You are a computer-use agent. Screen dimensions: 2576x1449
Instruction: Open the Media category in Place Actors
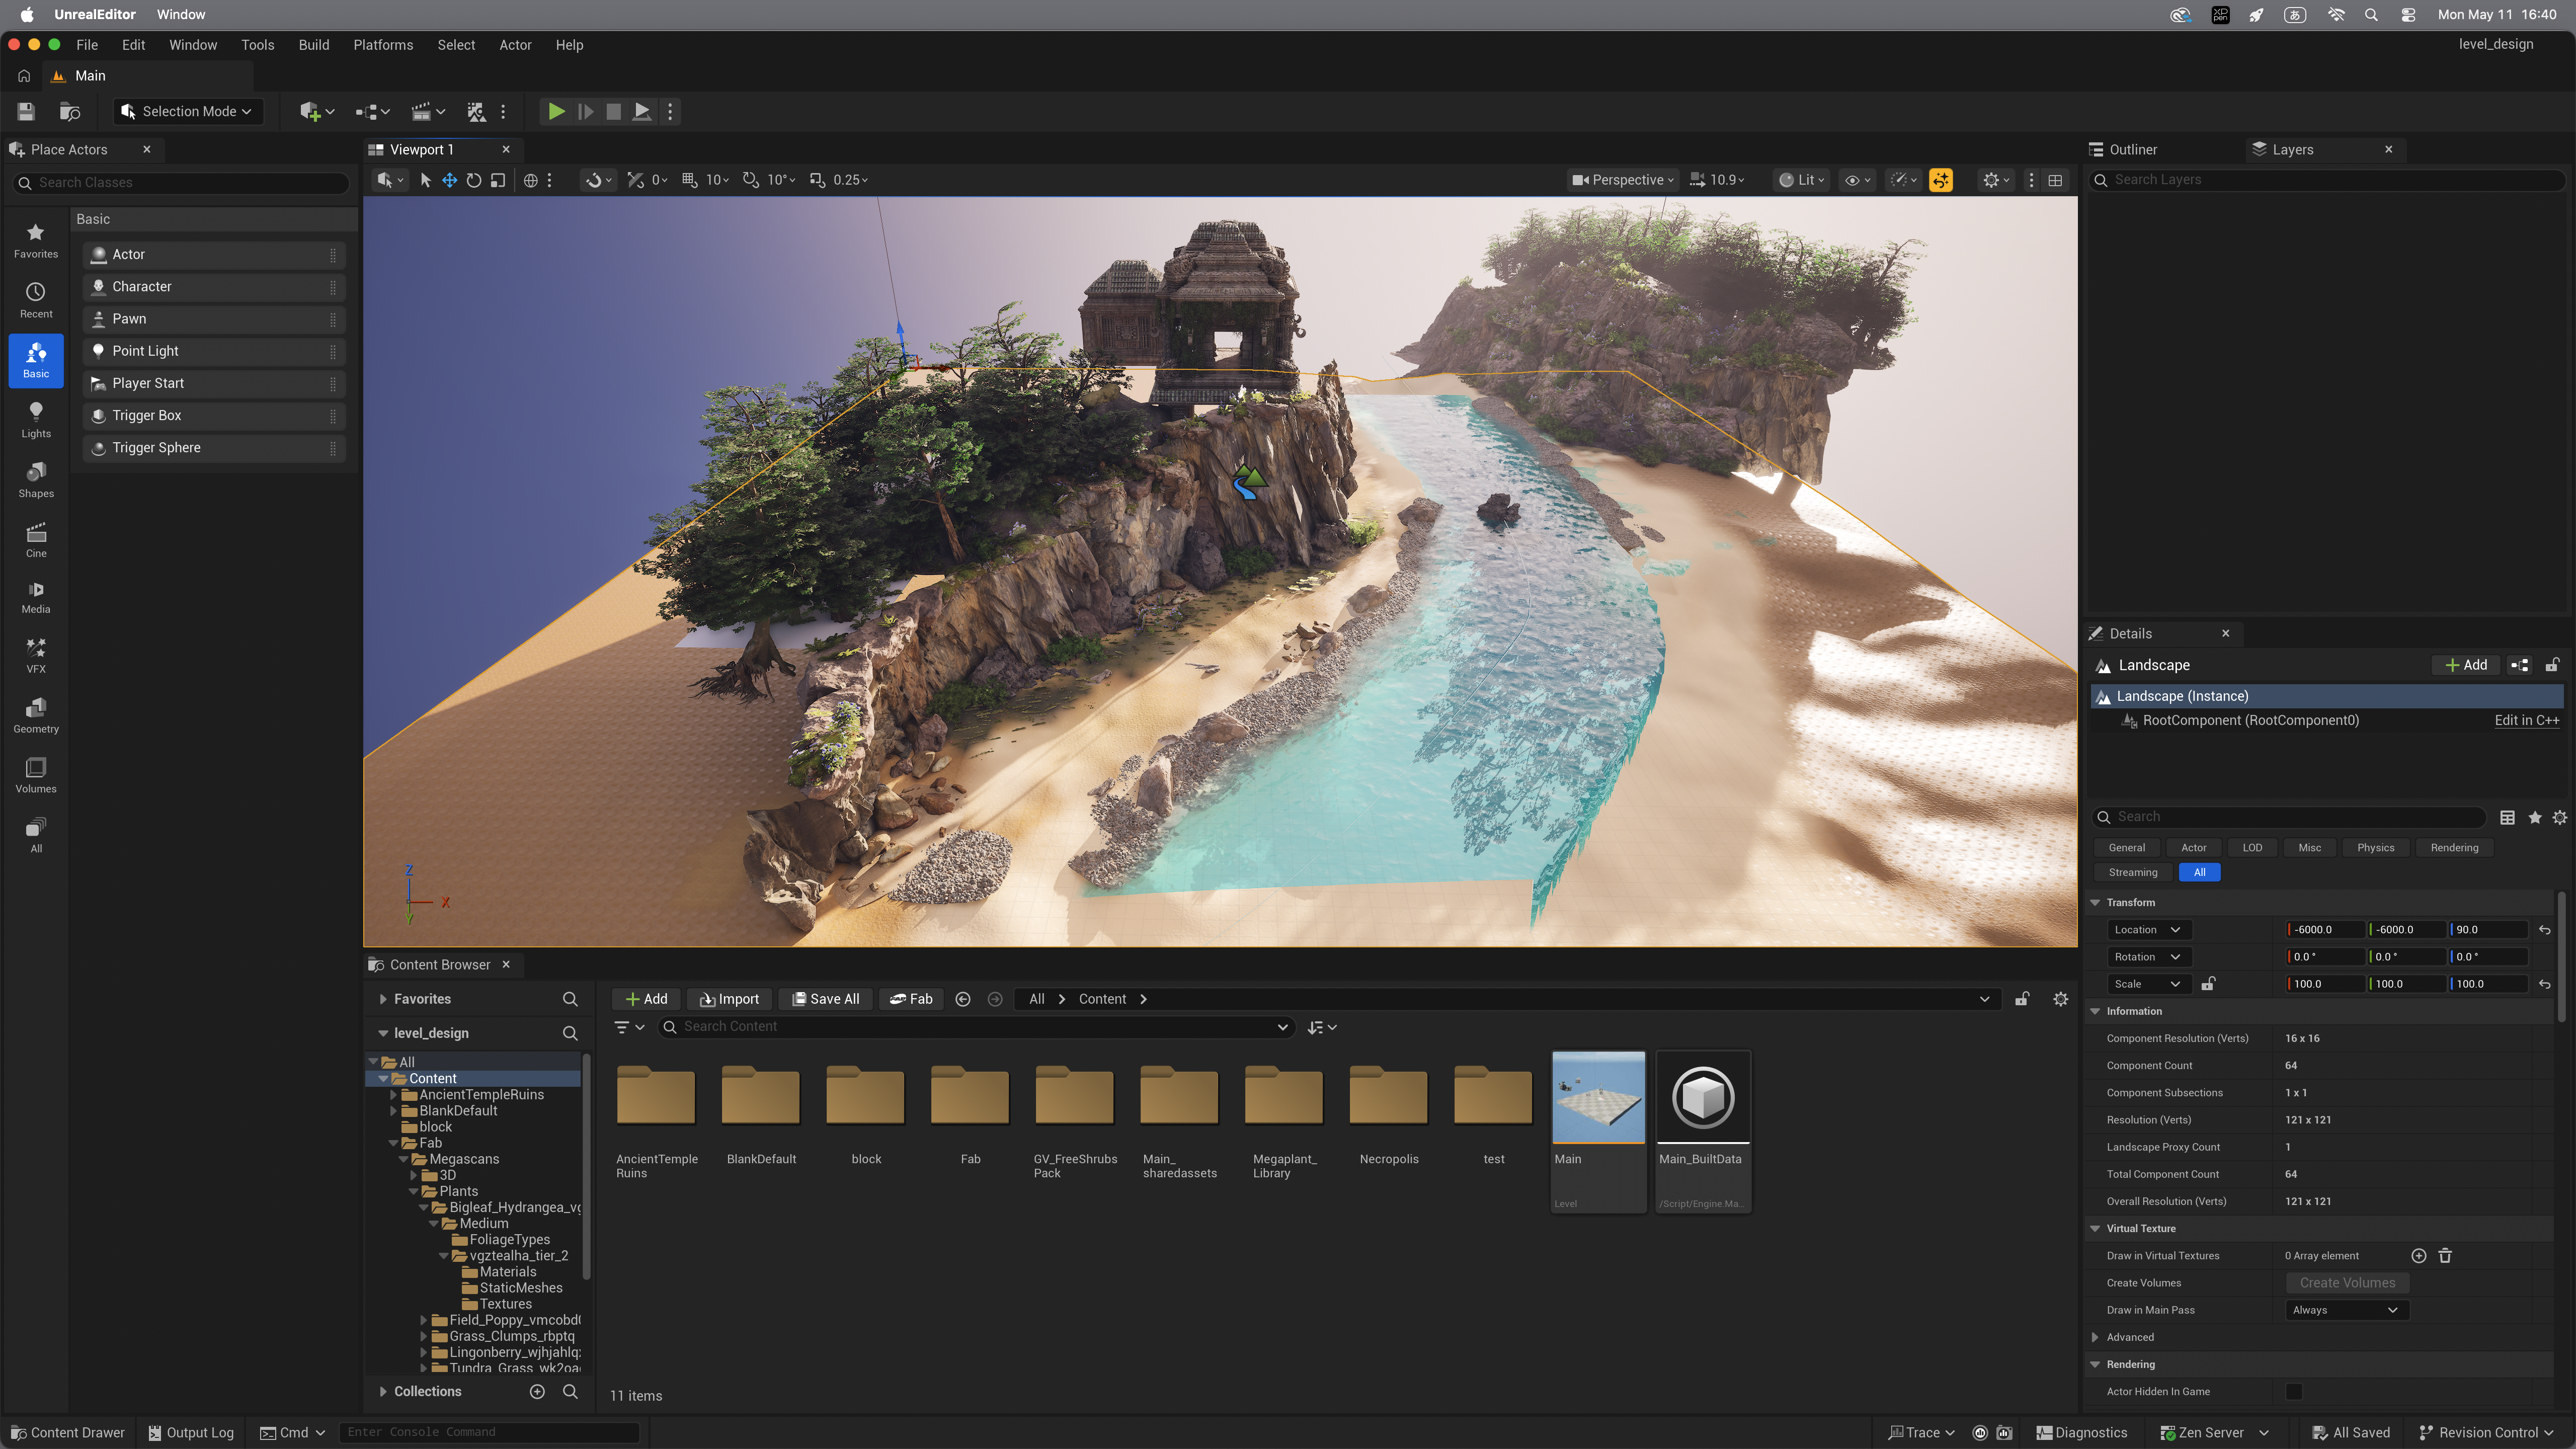point(36,597)
